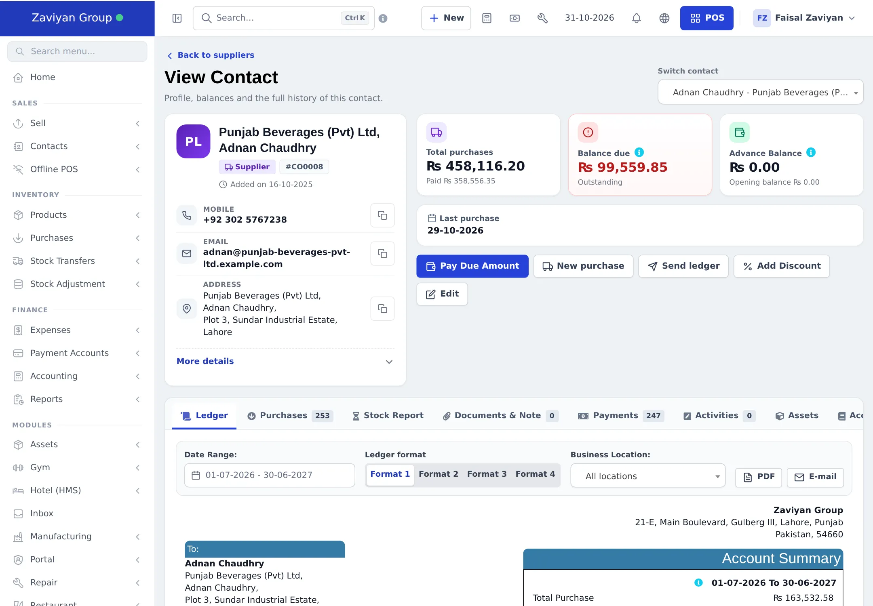This screenshot has width=873, height=606.
Task: Select ledger Format 4
Action: pos(535,474)
